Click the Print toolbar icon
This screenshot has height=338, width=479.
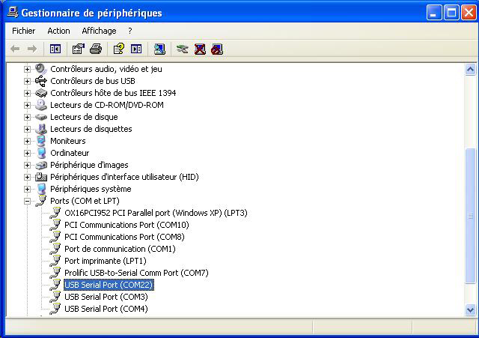tap(96, 49)
